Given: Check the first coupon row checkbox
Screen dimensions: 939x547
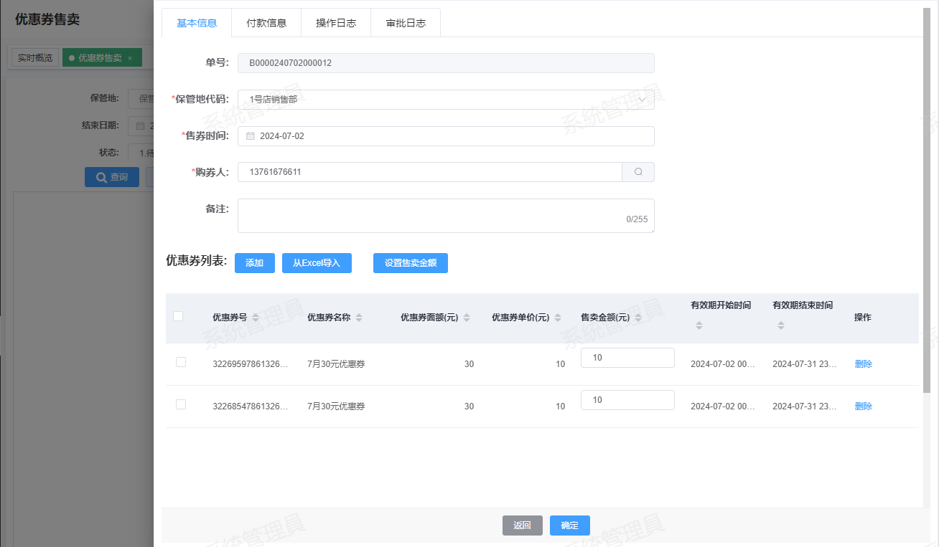Looking at the screenshot, I should click(181, 363).
